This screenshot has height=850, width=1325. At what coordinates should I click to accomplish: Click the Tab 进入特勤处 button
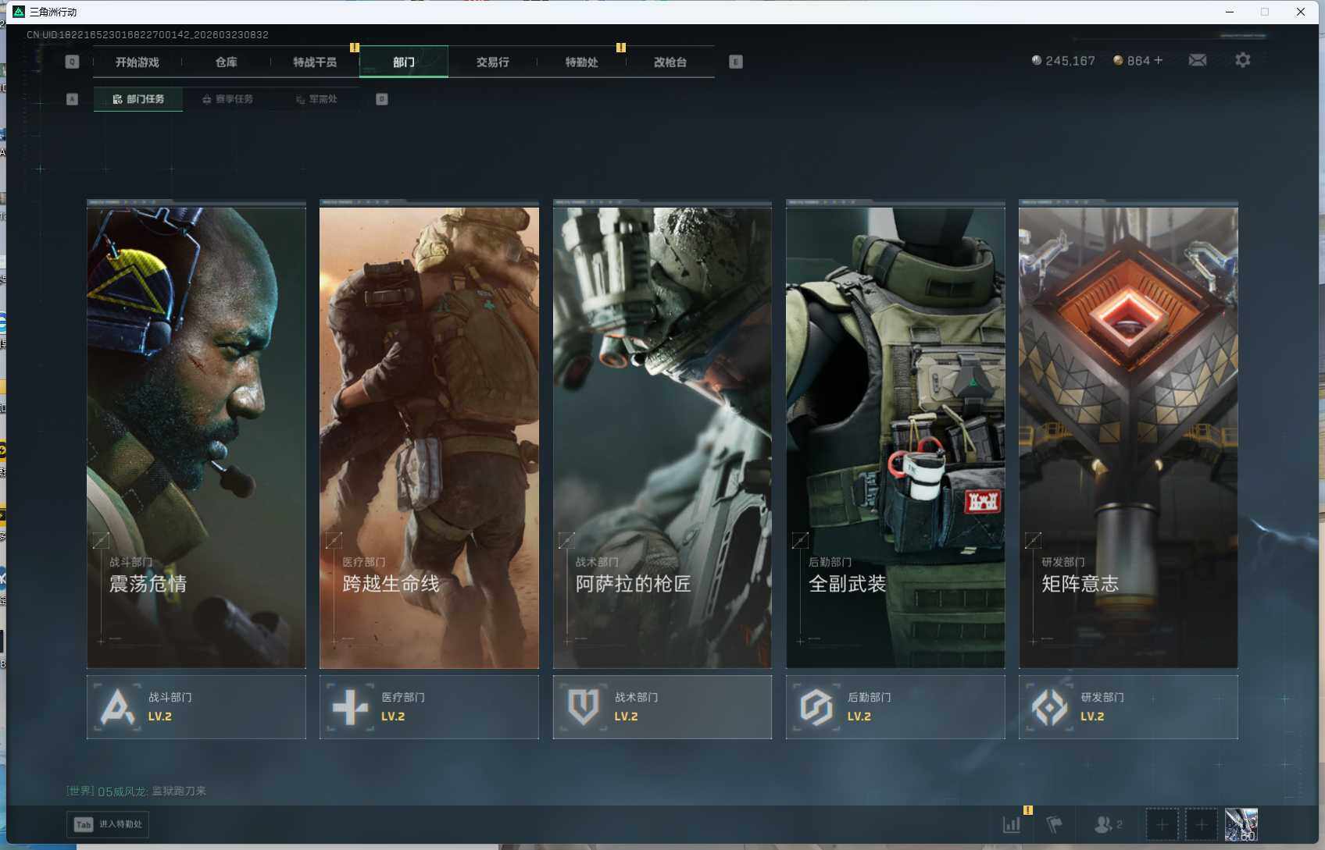coord(108,824)
